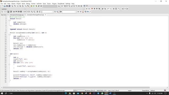This screenshot has height=95, width=169.
Task: Close the 4.ArraySumAverage.cpp tab
Action: coord(25,15)
